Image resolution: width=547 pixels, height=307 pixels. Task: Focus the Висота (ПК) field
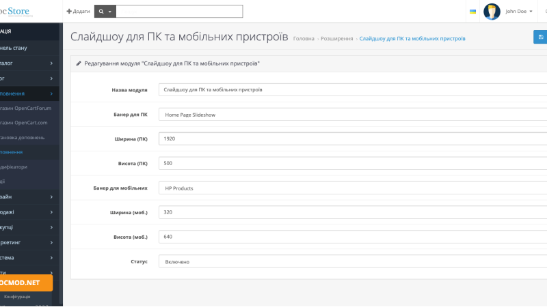[x=353, y=163]
